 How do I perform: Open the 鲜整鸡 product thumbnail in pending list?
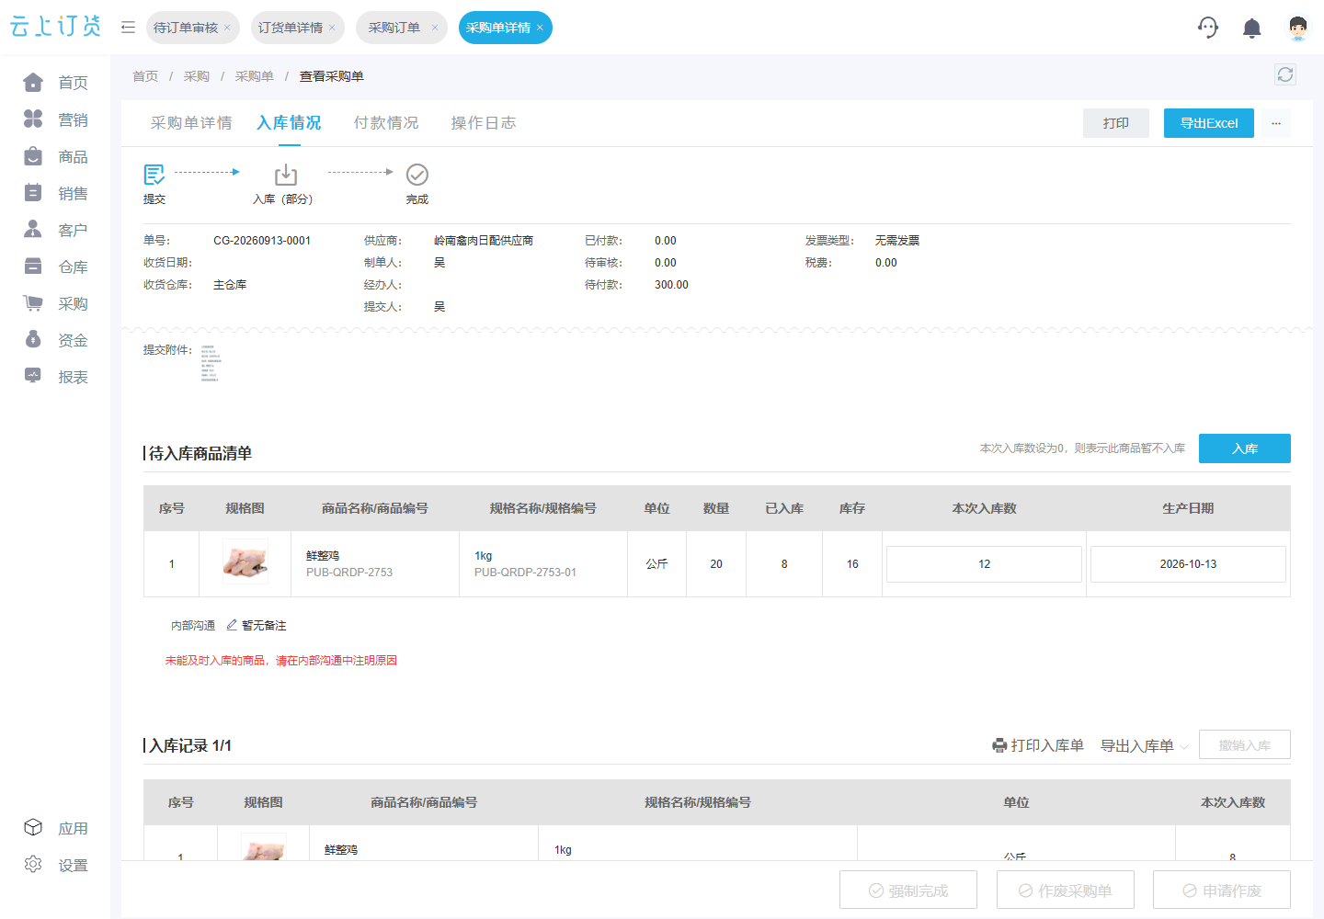click(x=245, y=562)
